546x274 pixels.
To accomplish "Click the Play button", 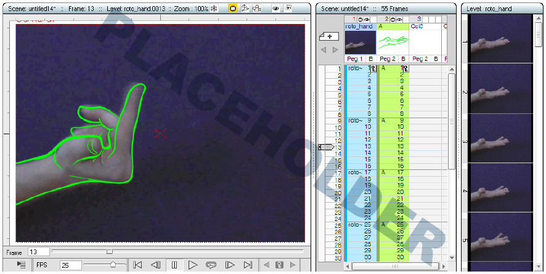I will tap(192, 265).
